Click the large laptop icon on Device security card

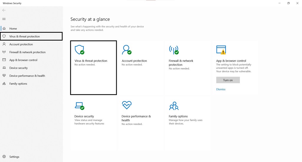click(79, 106)
